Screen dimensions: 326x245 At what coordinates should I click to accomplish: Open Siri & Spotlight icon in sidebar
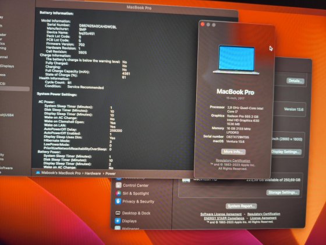coord(118,193)
